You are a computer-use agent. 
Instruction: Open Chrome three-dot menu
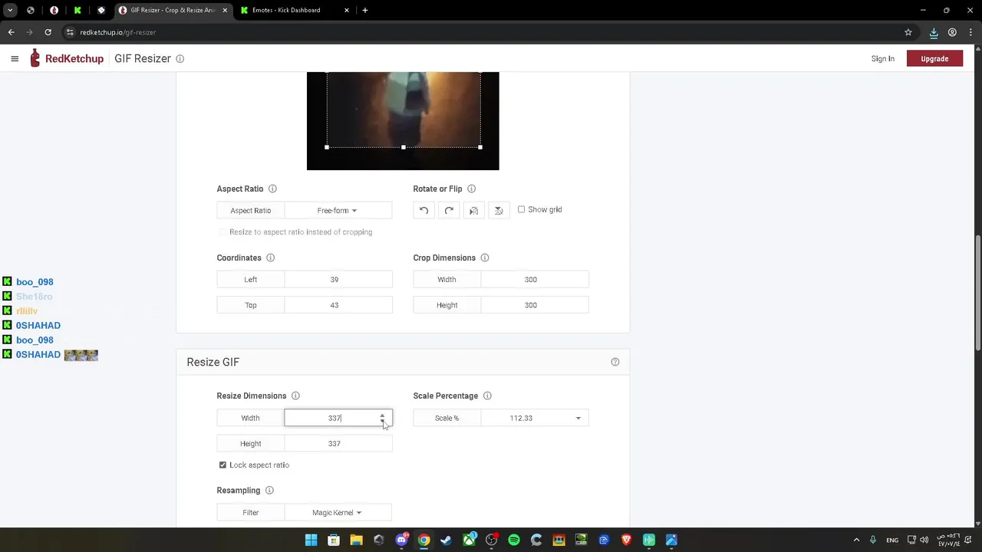(x=970, y=32)
